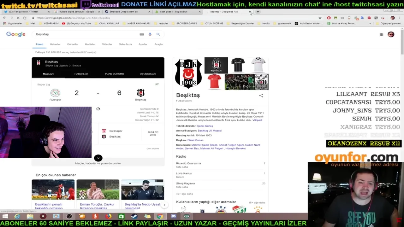Screen dimensions: 404x227
Task: Open the Netflix bookmark
Action: (264, 23)
